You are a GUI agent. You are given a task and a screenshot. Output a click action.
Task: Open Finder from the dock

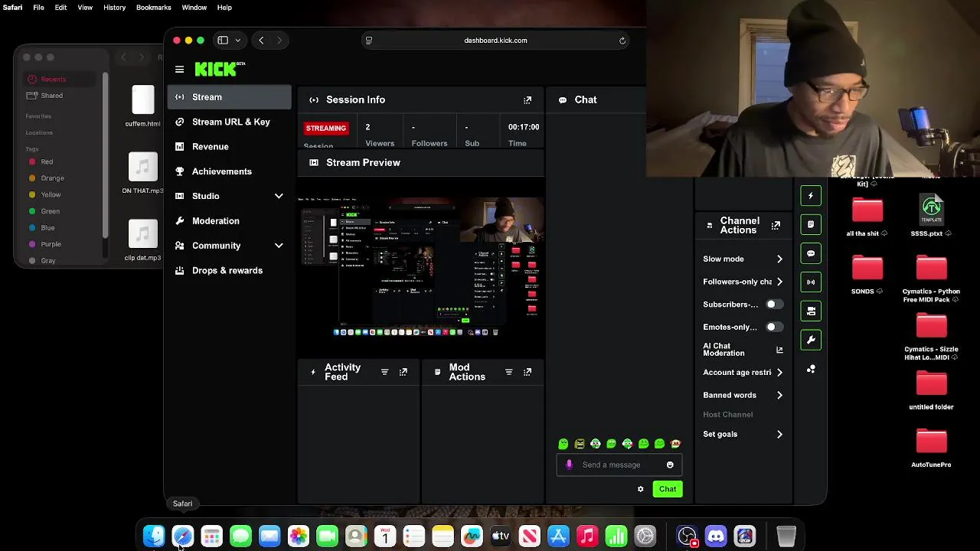(x=154, y=536)
